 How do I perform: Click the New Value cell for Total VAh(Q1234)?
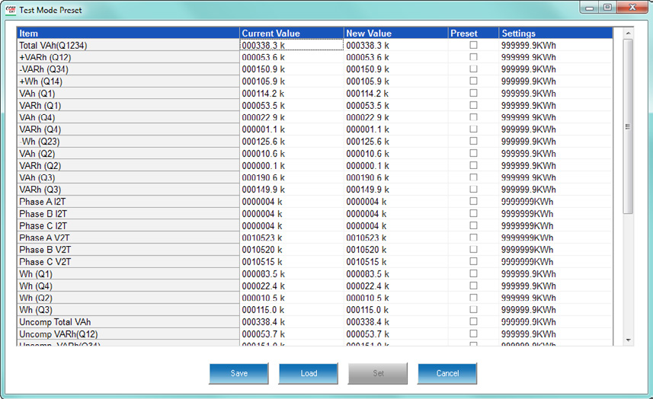(395, 46)
